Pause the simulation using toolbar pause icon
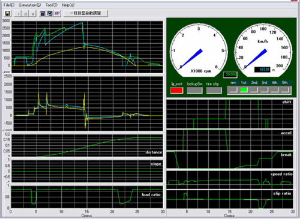 [x=25, y=14]
